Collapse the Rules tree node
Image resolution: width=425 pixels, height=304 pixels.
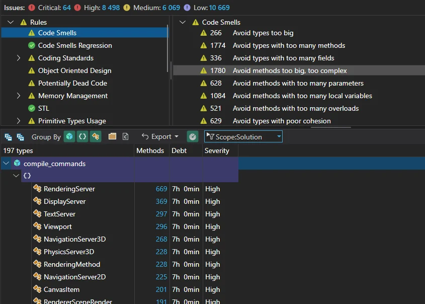tap(11, 22)
